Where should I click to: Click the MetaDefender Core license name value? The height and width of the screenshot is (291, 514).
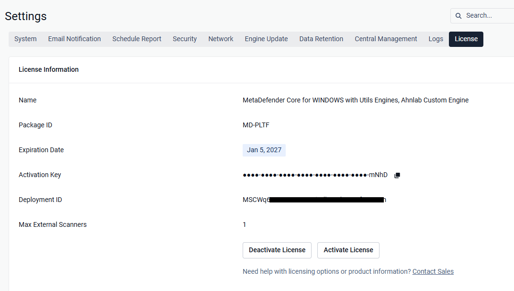[x=355, y=101]
